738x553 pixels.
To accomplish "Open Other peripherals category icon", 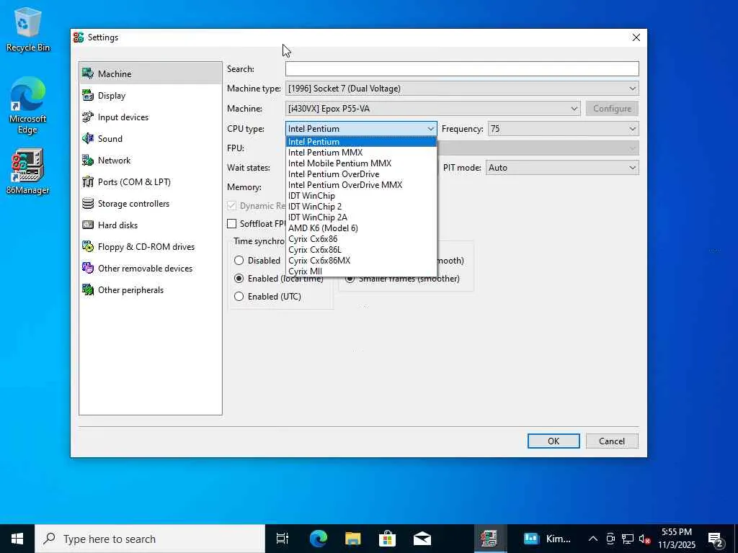I will pos(87,289).
